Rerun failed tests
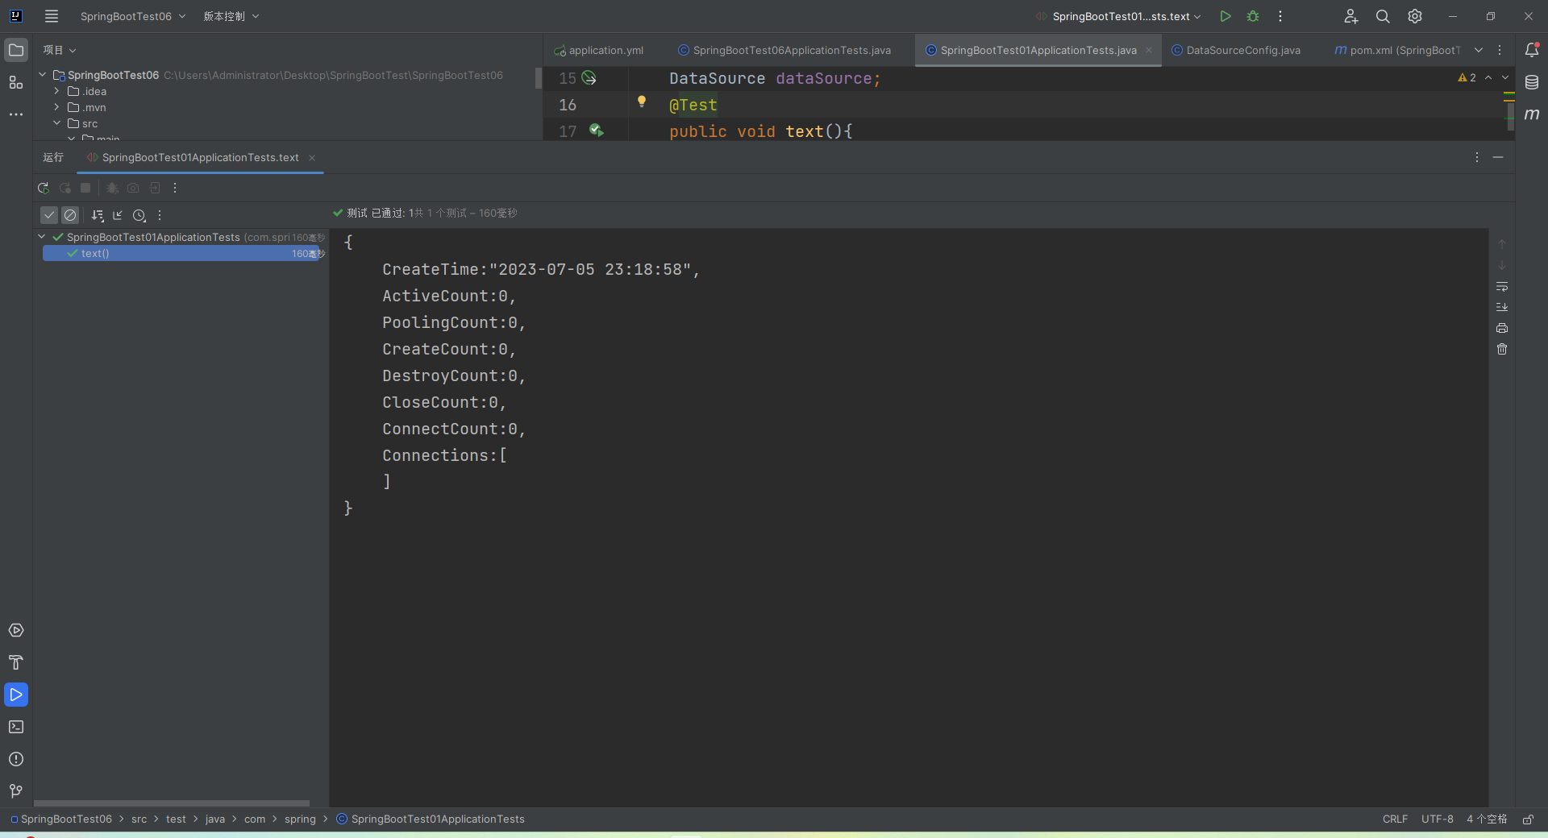 [x=65, y=188]
